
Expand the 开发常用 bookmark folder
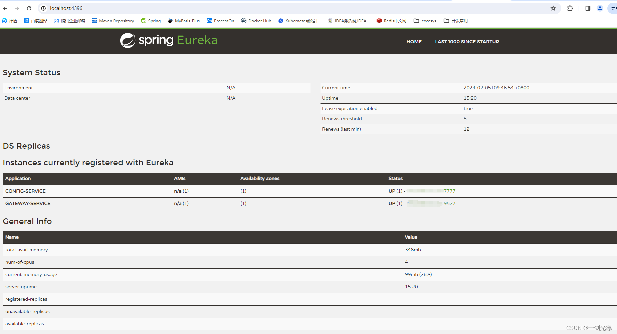coord(455,21)
